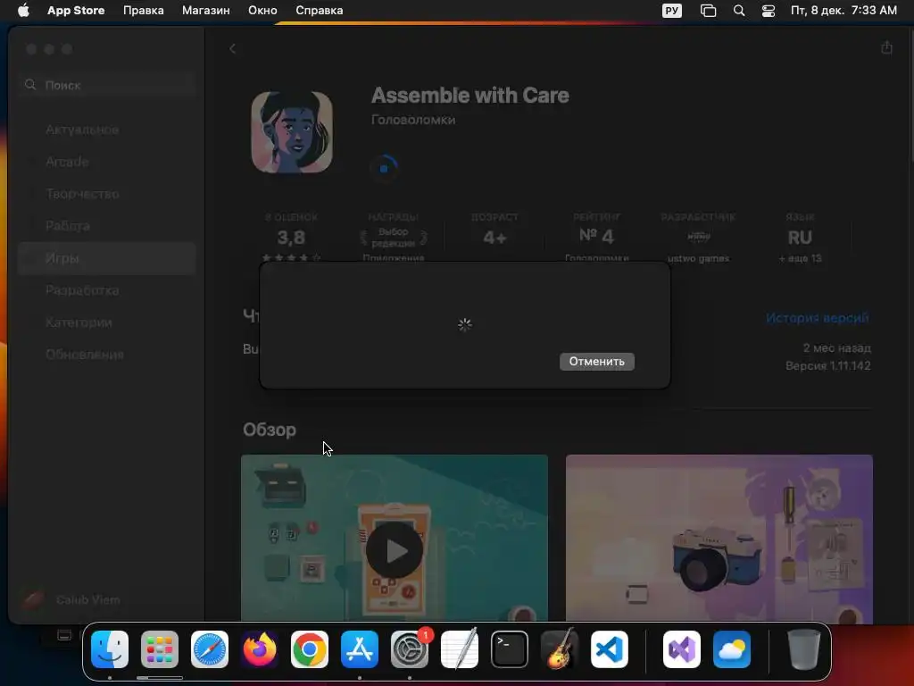Open the Магазин menu
The height and width of the screenshot is (686, 914).
point(206,11)
